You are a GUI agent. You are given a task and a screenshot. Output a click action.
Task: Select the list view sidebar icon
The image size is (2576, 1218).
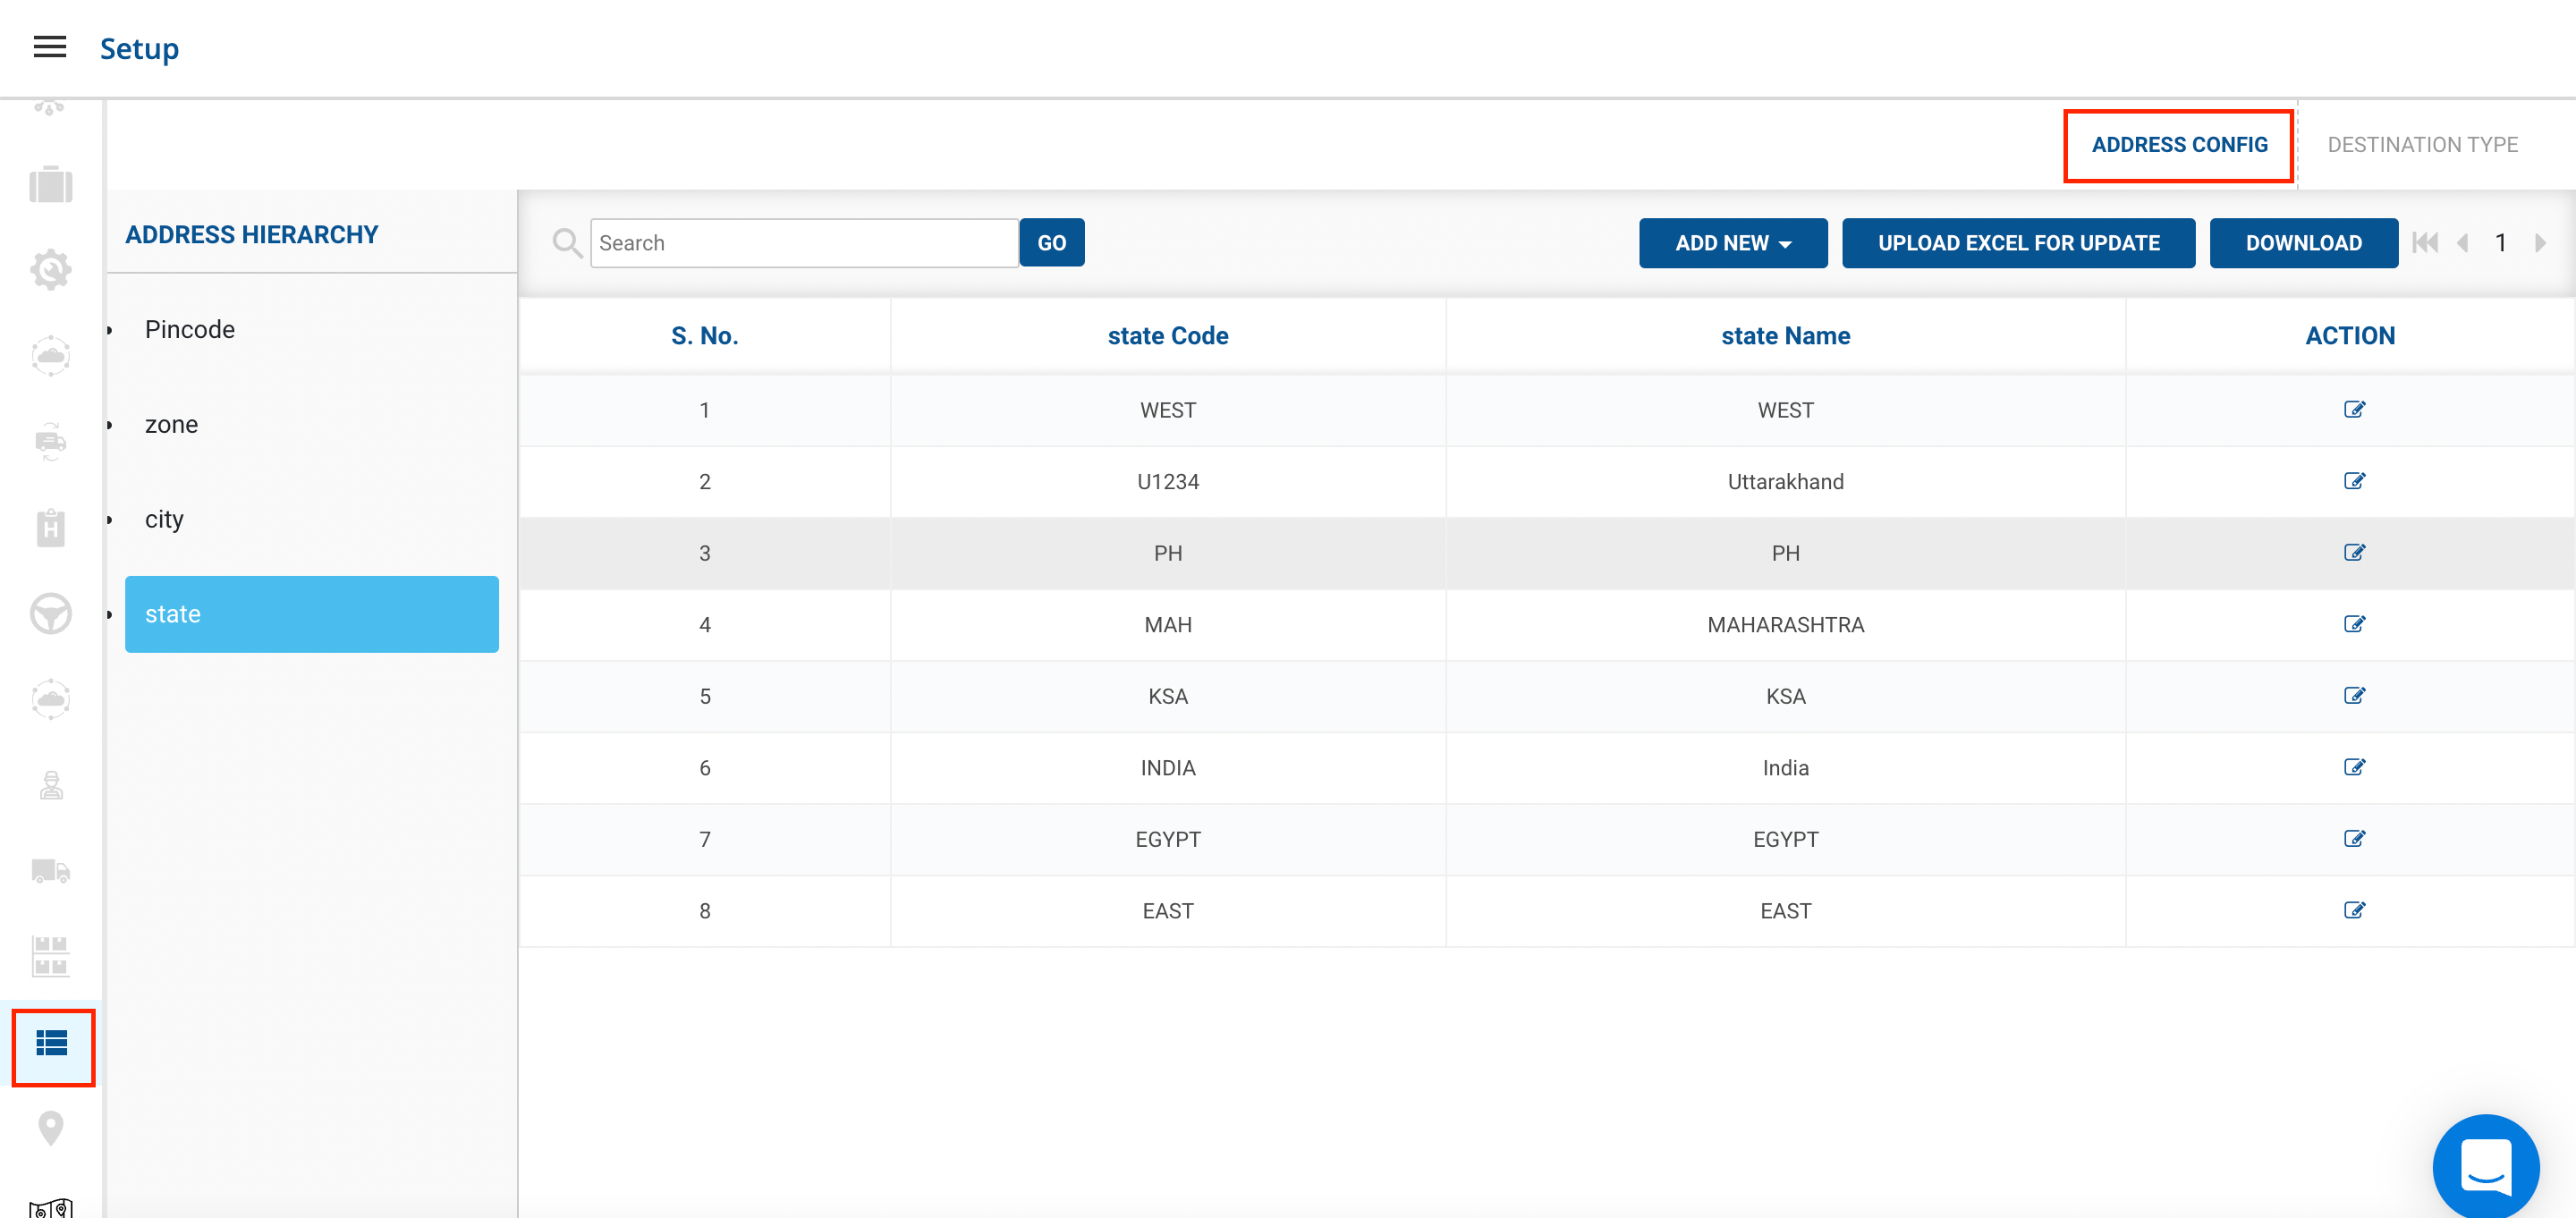[x=52, y=1044]
